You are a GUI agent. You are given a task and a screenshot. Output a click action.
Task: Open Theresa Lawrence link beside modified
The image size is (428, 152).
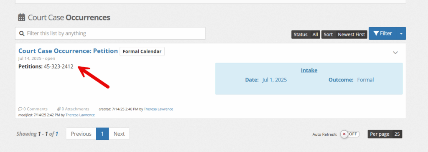80,115
